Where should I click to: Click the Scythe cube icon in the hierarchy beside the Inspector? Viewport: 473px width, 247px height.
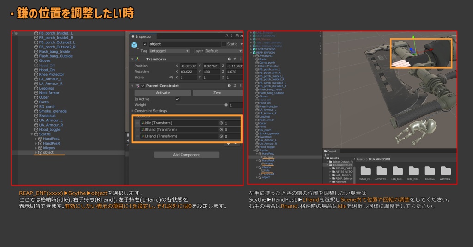tap(36, 134)
